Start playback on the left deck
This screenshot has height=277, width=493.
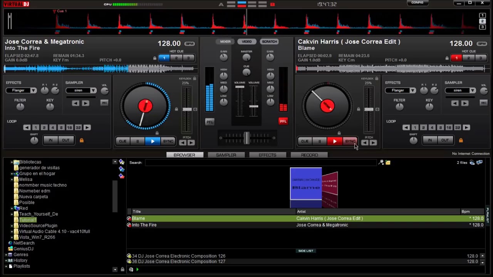pos(153,141)
